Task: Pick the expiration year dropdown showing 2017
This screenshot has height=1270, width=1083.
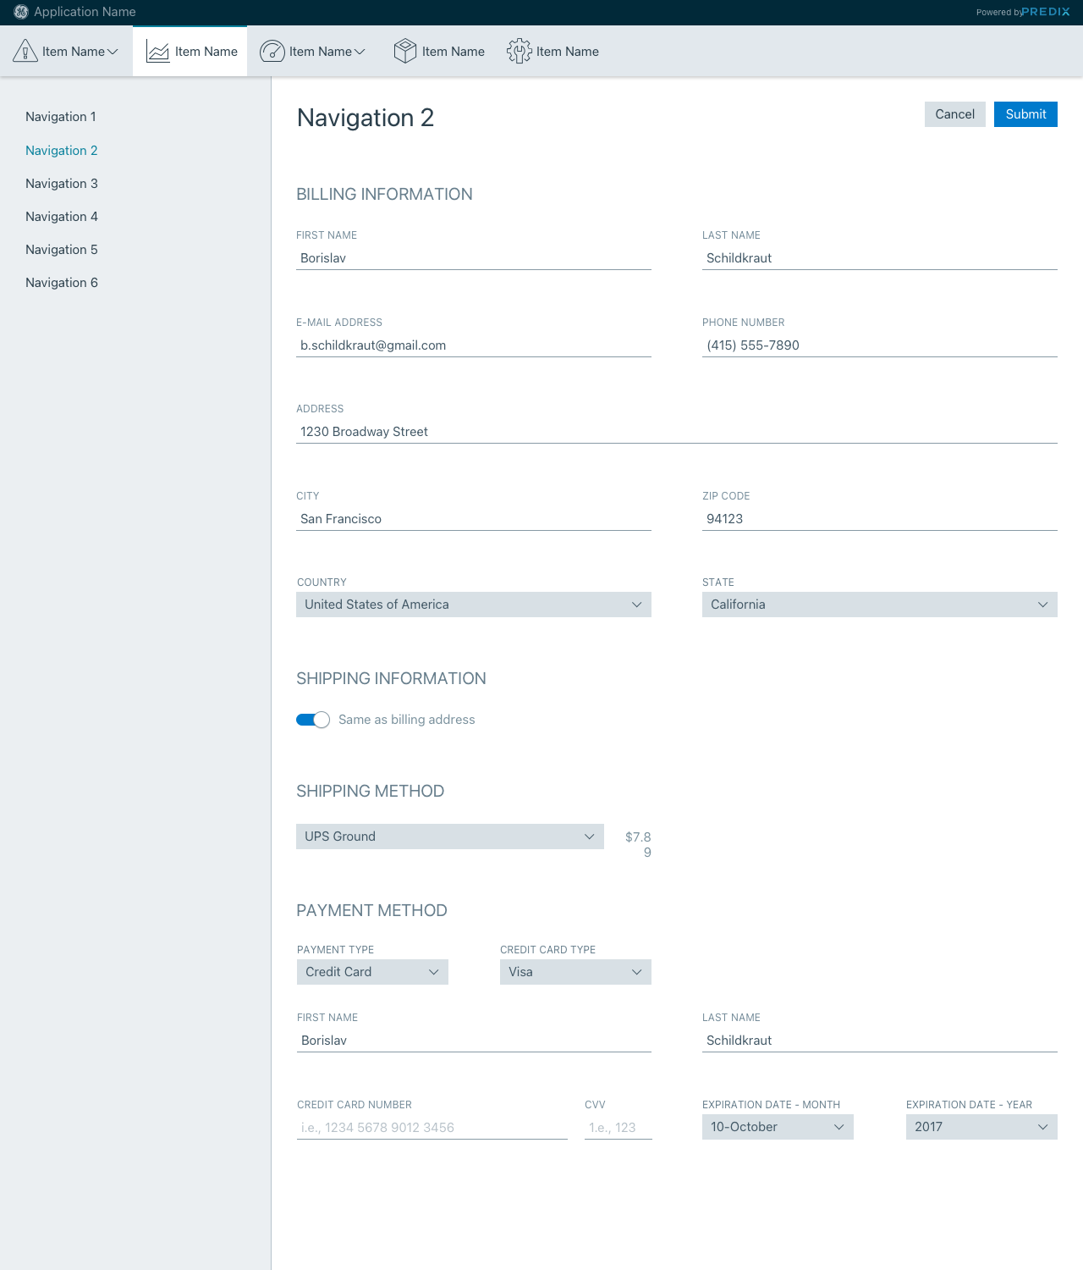Action: pyautogui.click(x=981, y=1127)
